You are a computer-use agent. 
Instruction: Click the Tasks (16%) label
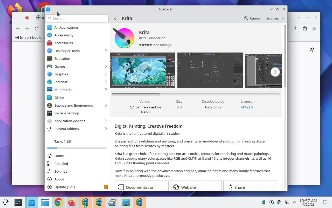pyautogui.click(x=63, y=141)
